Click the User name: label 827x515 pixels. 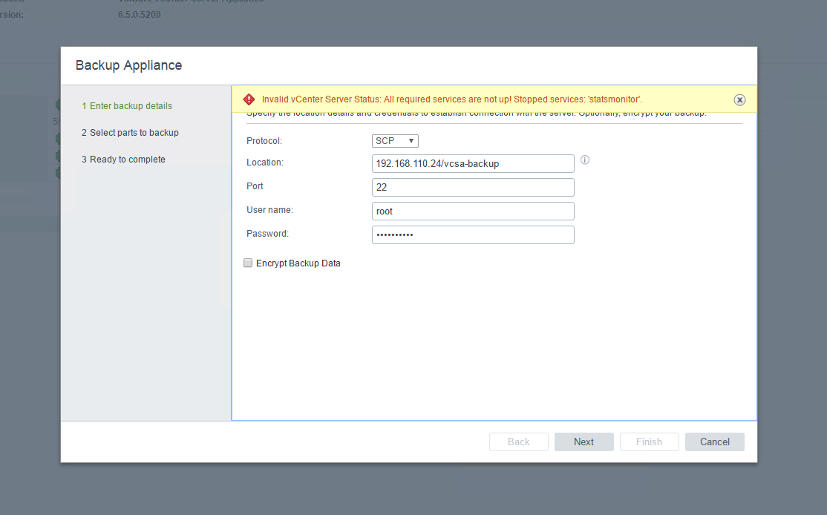269,210
